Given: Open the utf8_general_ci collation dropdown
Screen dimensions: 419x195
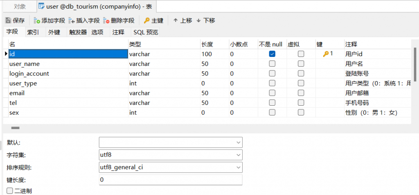Looking at the screenshot, I should [239, 168].
